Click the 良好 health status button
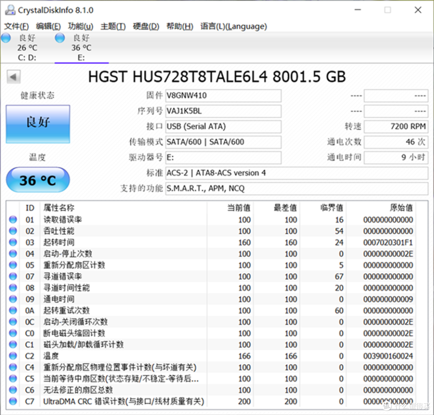The image size is (434, 415). pyautogui.click(x=38, y=124)
